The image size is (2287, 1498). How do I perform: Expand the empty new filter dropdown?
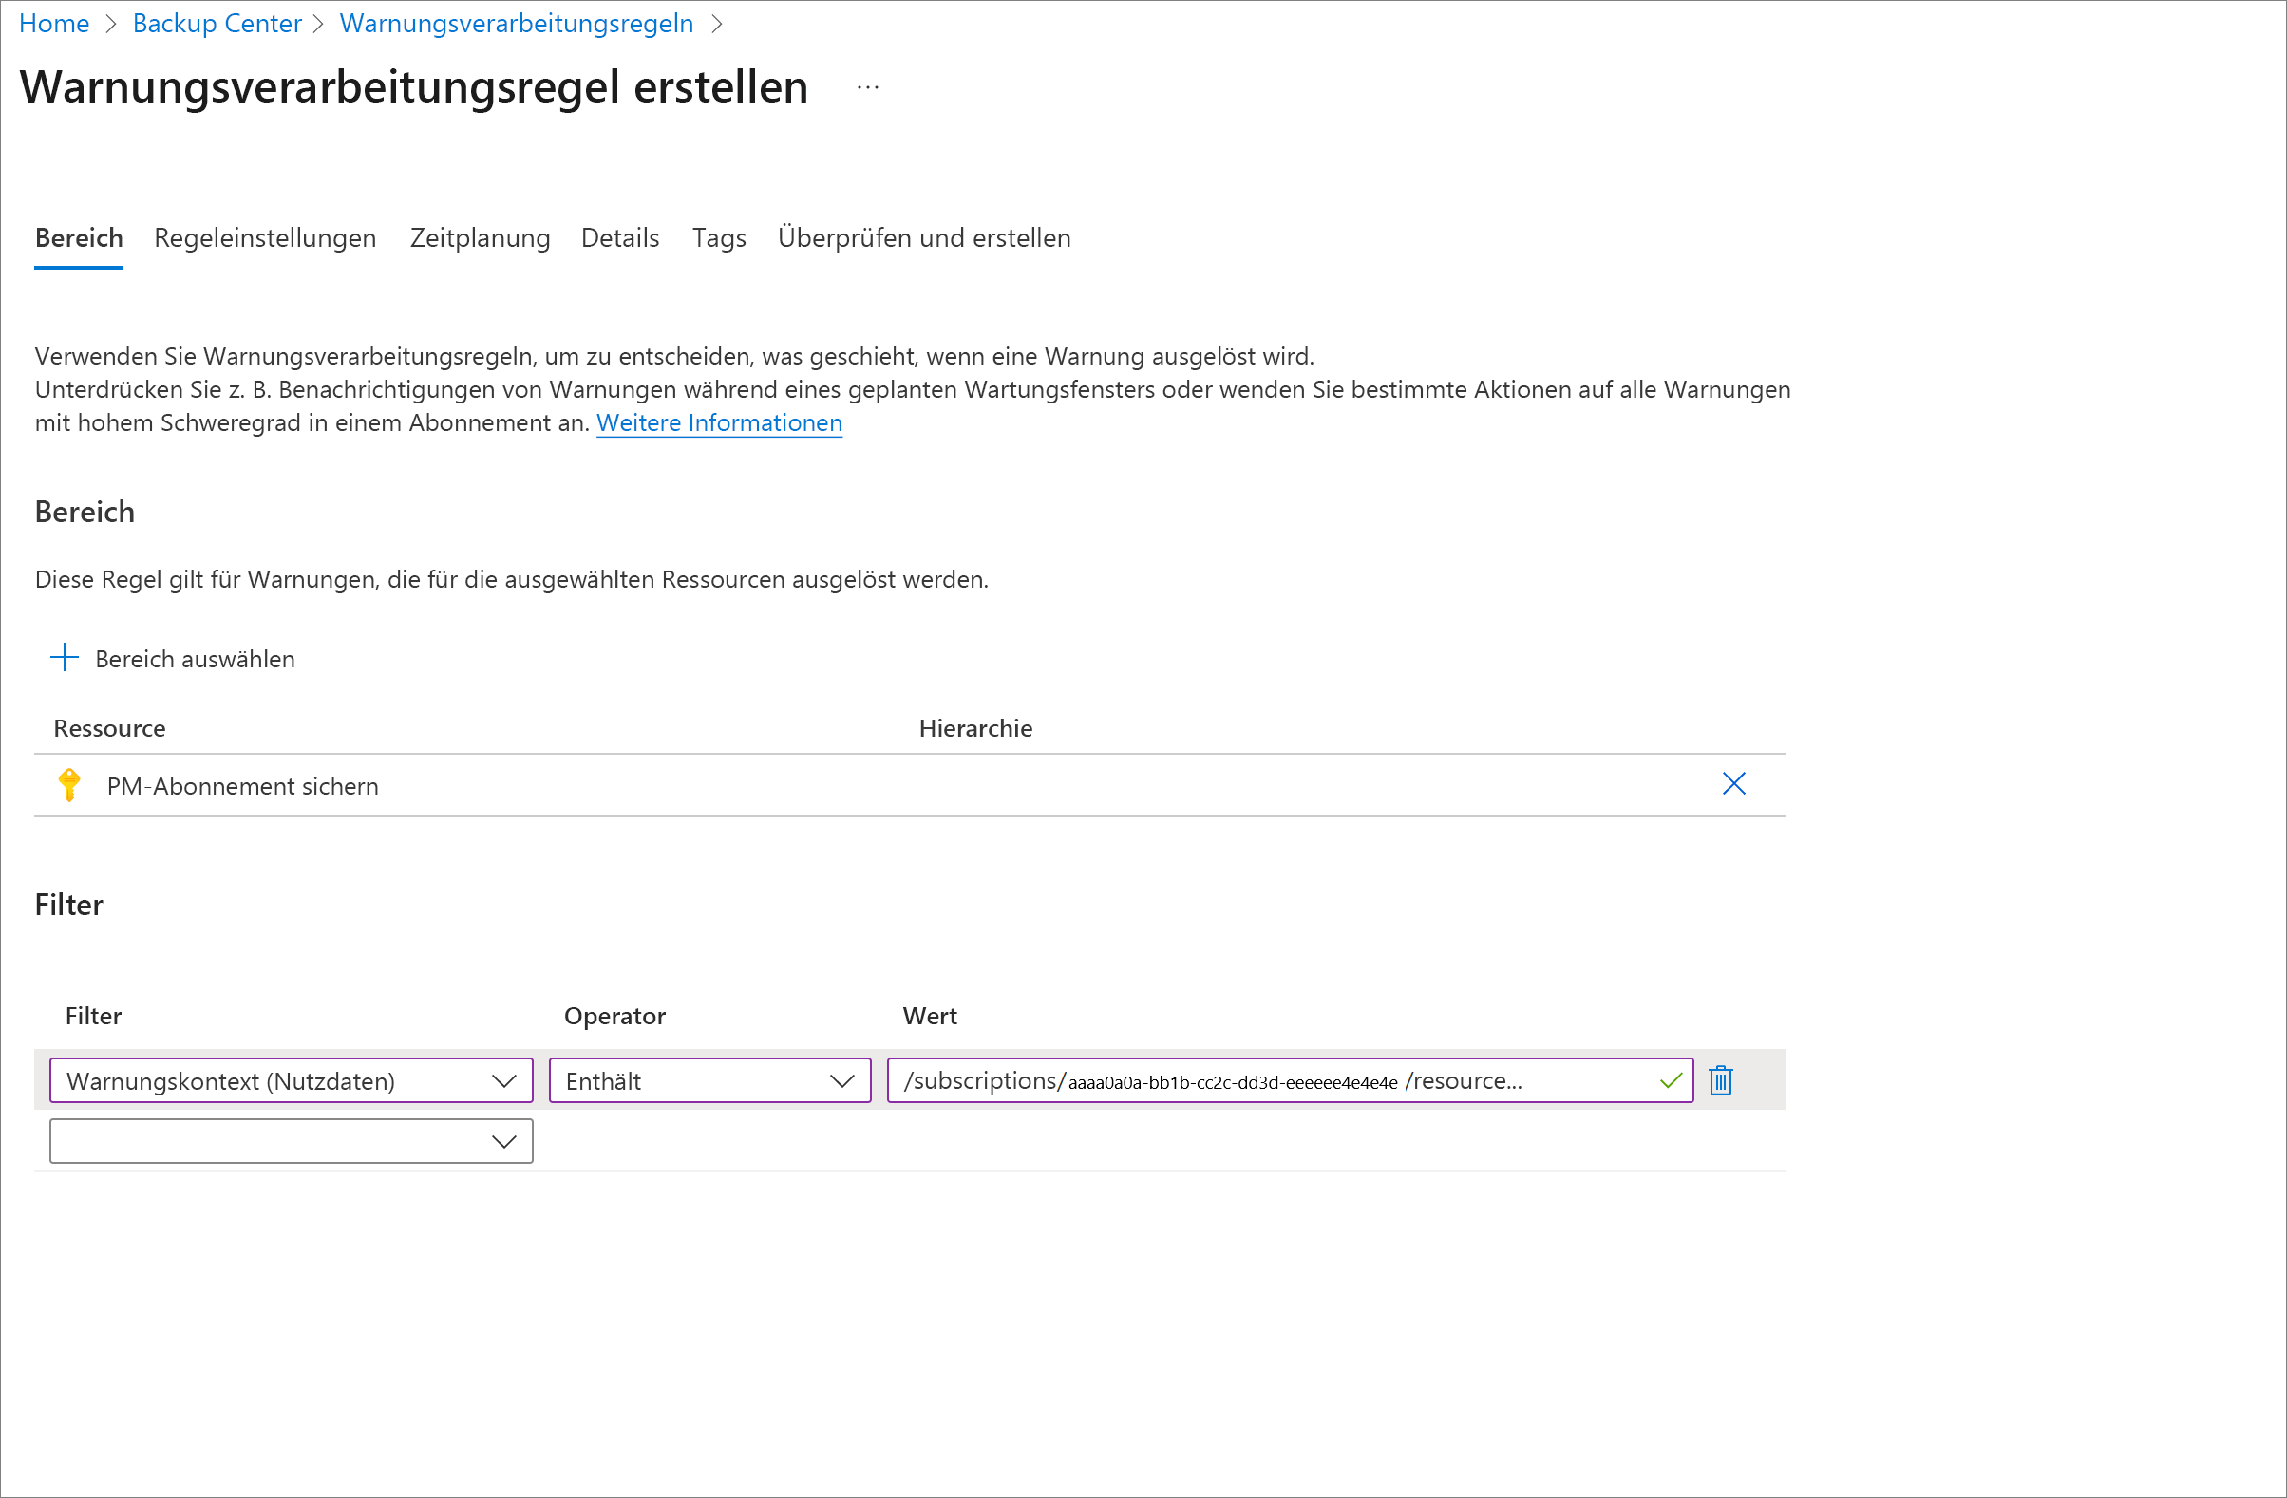(x=292, y=1141)
